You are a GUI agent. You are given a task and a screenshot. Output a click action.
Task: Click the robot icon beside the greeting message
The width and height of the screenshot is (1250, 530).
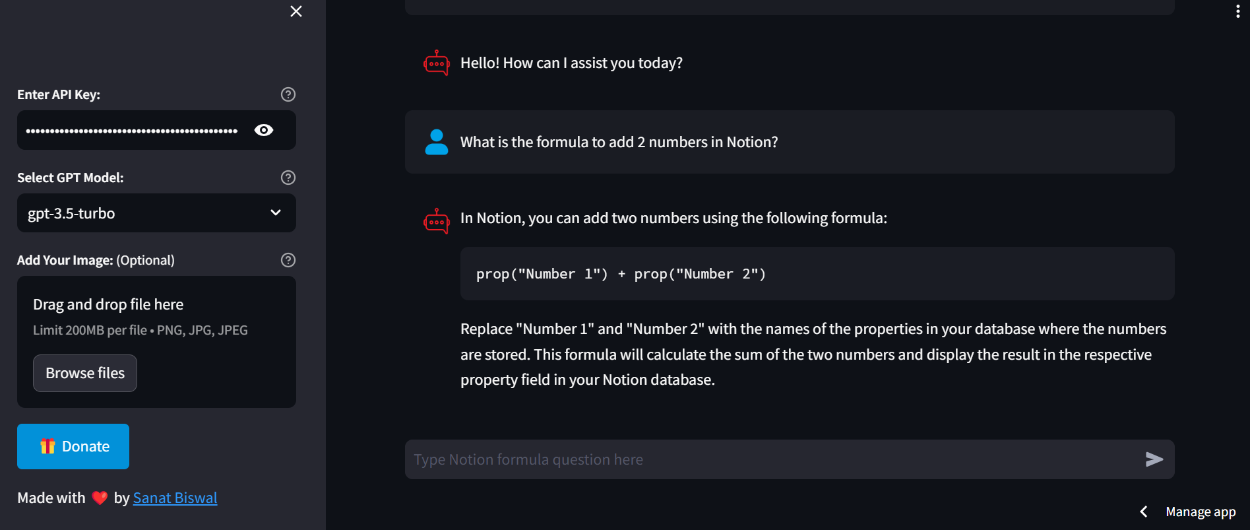(x=437, y=63)
